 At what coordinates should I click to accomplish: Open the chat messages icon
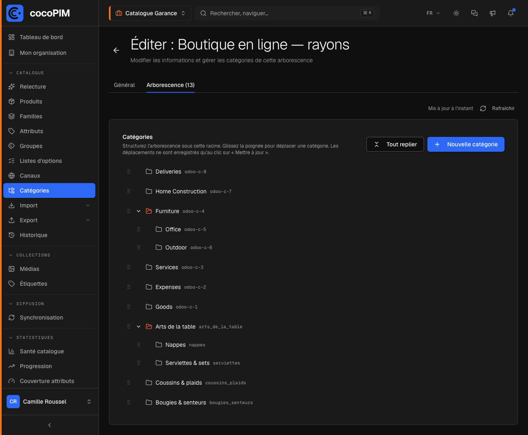coord(474,13)
